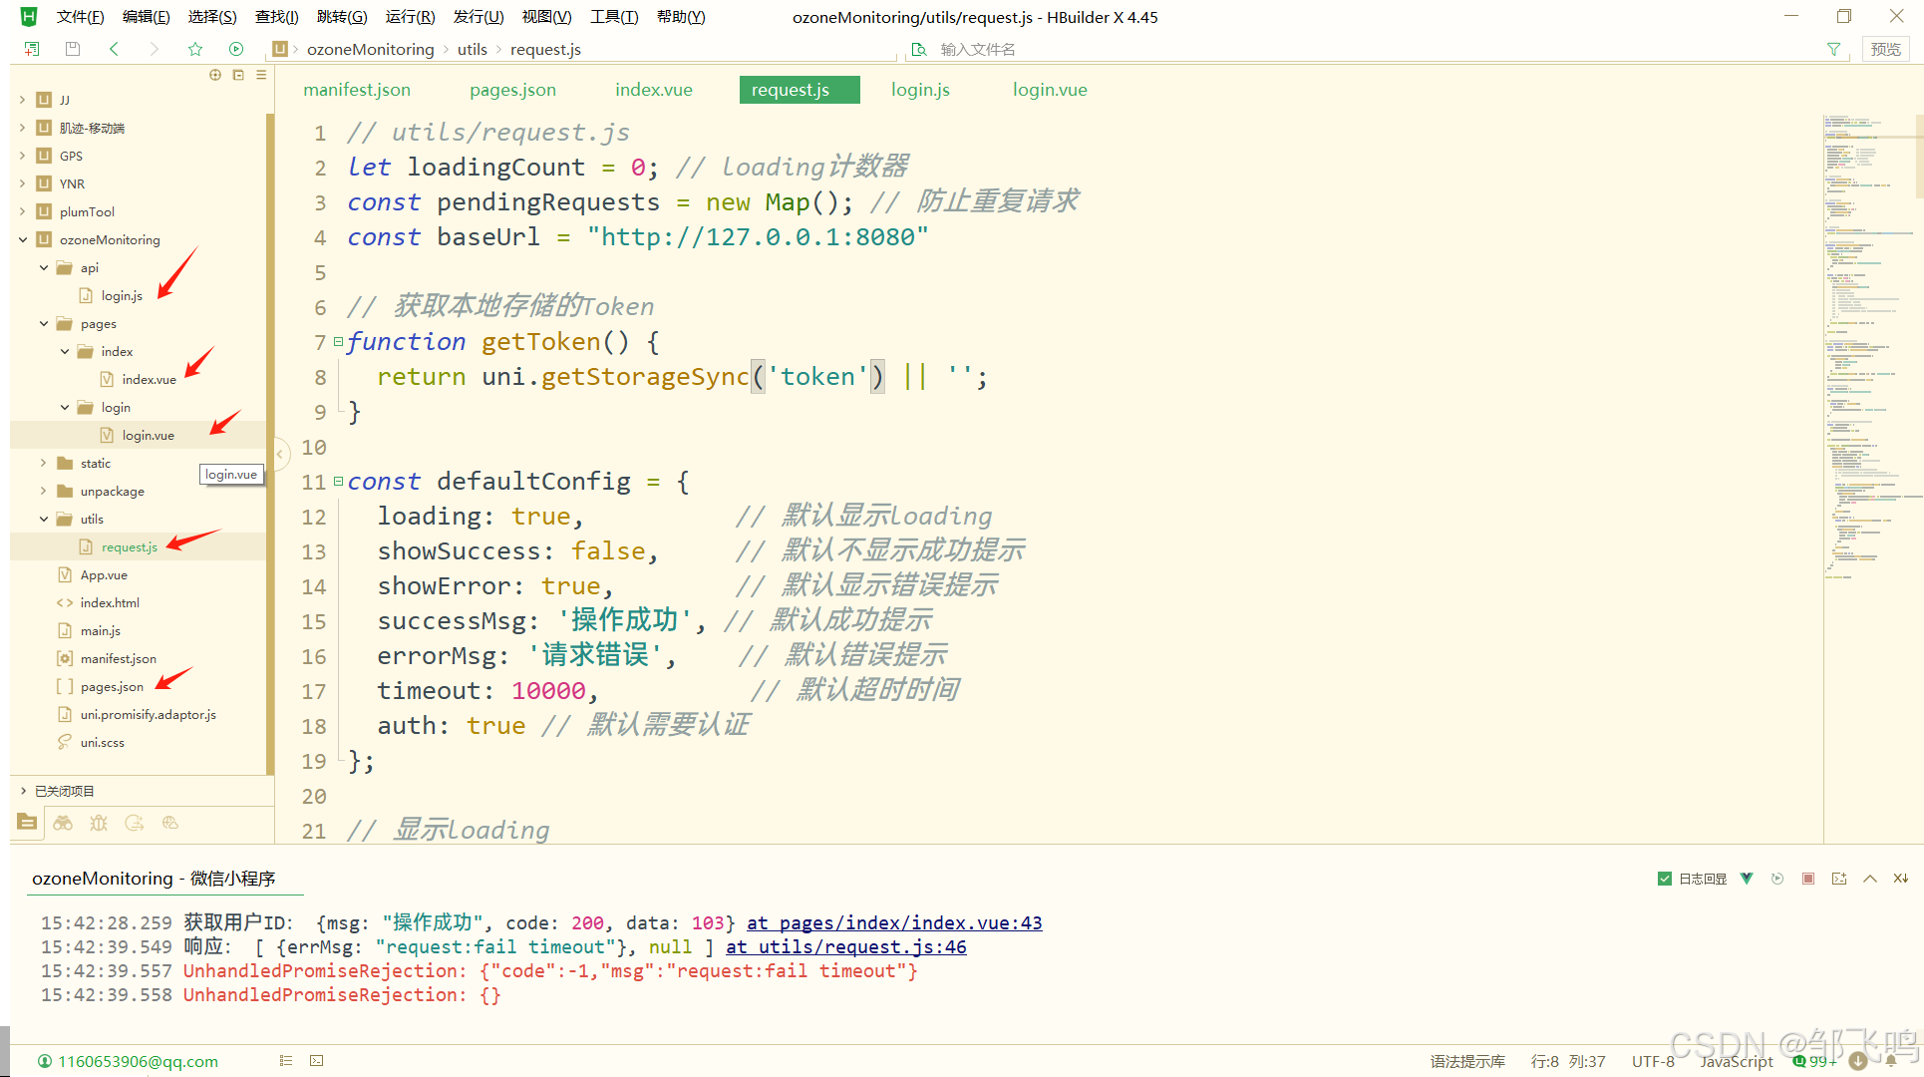
Task: Click the 输入文件名 file search field
Action: tap(1376, 49)
